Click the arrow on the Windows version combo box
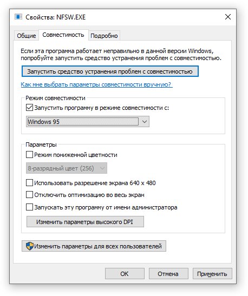Viewport: 248px width, 296px height. [145, 122]
